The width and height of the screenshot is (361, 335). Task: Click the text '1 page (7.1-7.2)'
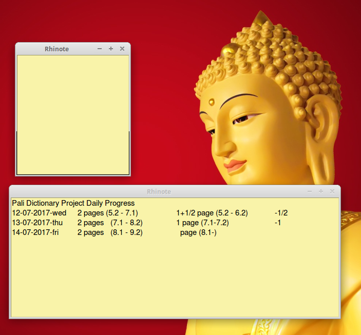(x=203, y=223)
